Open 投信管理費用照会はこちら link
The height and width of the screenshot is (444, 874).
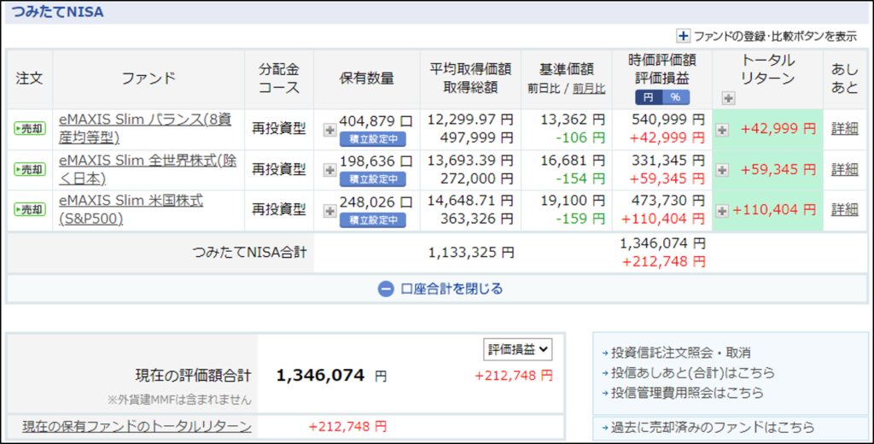click(687, 393)
